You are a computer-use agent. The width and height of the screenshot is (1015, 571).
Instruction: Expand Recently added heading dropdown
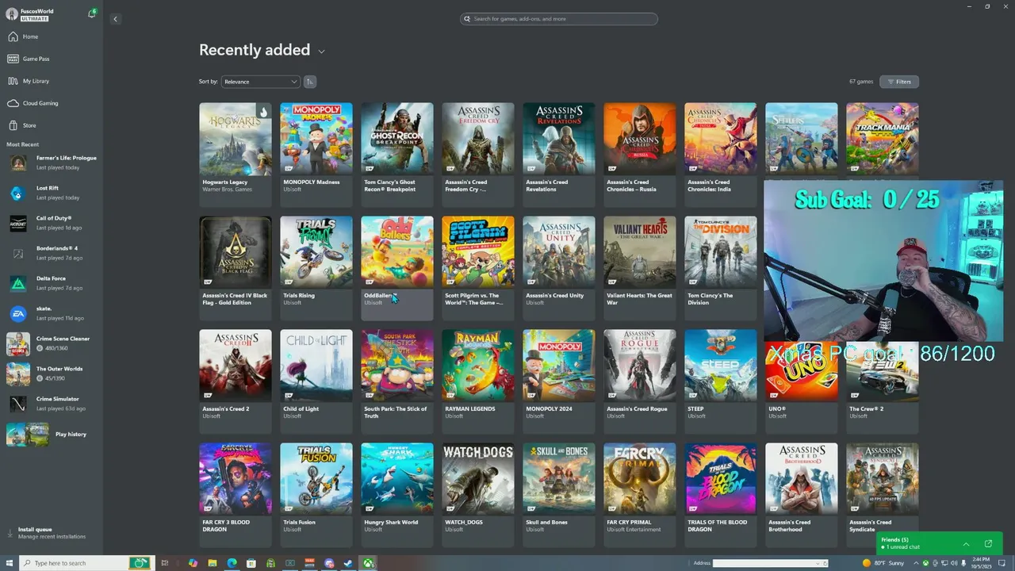pyautogui.click(x=321, y=52)
